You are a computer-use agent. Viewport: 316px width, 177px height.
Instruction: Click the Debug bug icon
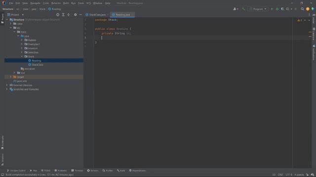pos(277,9)
